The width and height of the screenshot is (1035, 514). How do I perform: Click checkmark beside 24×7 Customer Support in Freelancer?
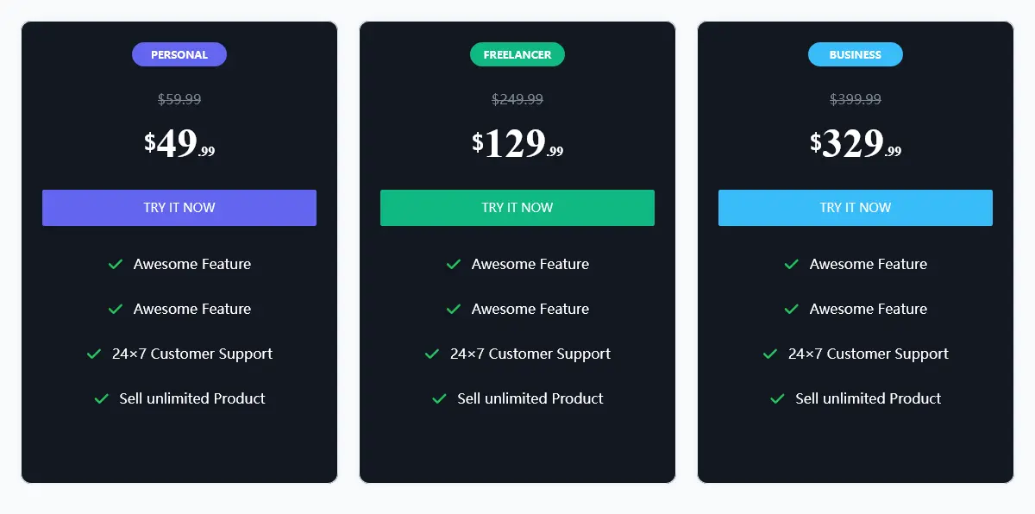[x=432, y=354]
